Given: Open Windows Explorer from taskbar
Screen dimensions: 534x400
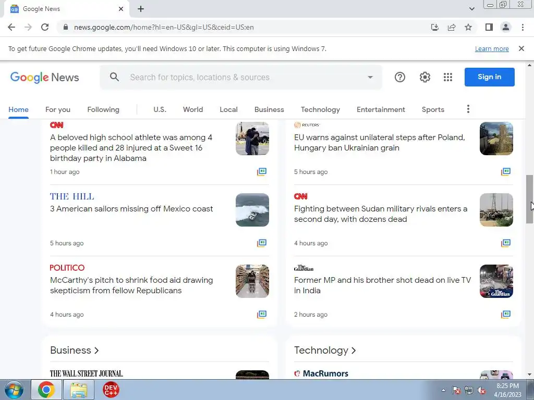Looking at the screenshot, I should click(x=79, y=390).
